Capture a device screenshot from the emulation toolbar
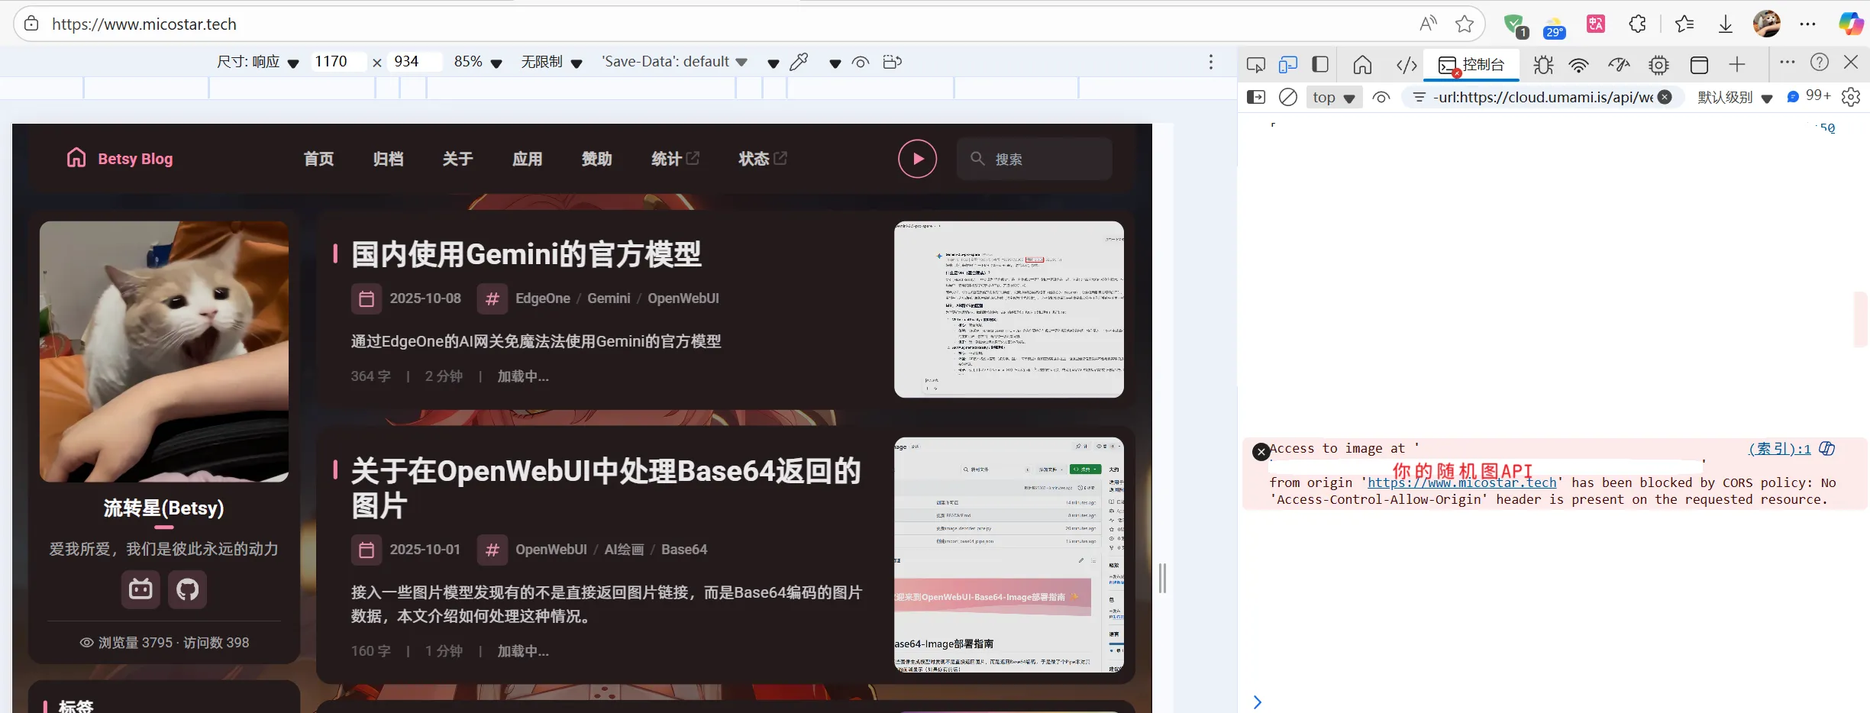Screen dimensions: 1870x713 [x=892, y=62]
